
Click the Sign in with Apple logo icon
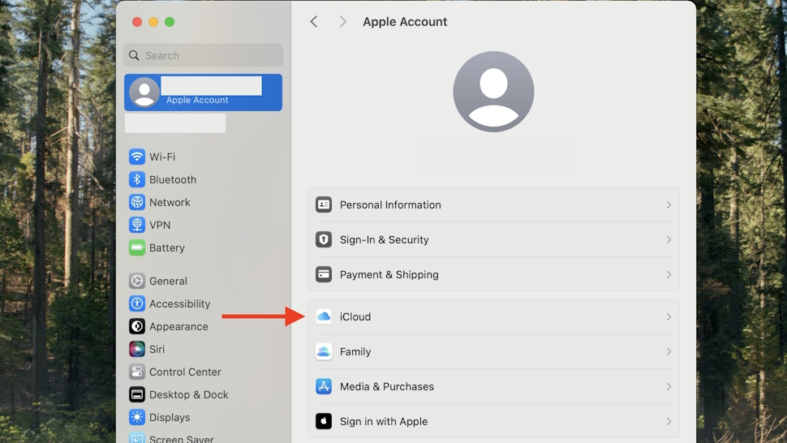(323, 421)
